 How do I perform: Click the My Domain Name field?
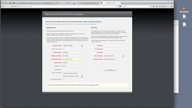pos(114,59)
